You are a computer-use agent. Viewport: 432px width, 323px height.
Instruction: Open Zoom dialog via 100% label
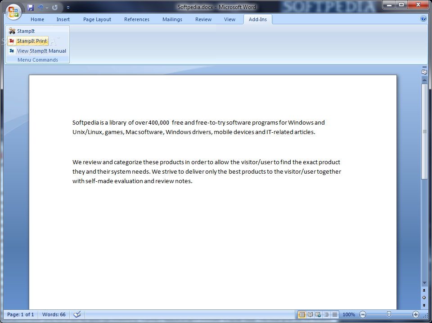349,314
